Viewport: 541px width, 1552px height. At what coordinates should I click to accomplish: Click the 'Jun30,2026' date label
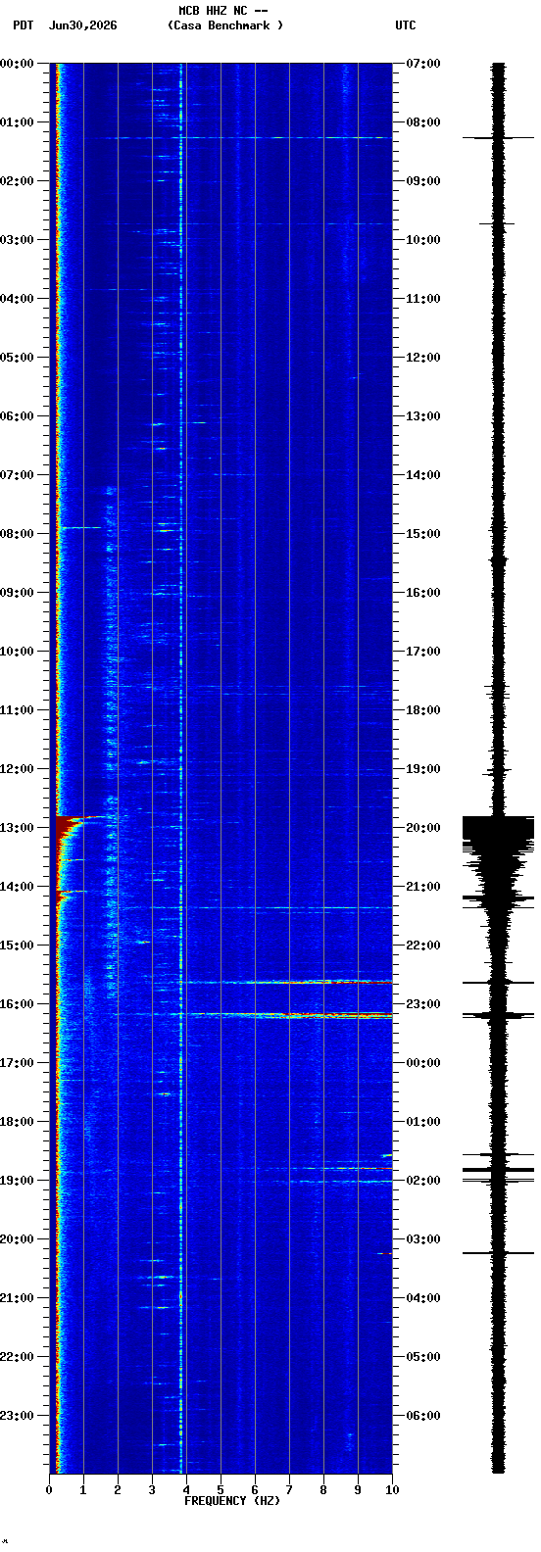tap(82, 25)
